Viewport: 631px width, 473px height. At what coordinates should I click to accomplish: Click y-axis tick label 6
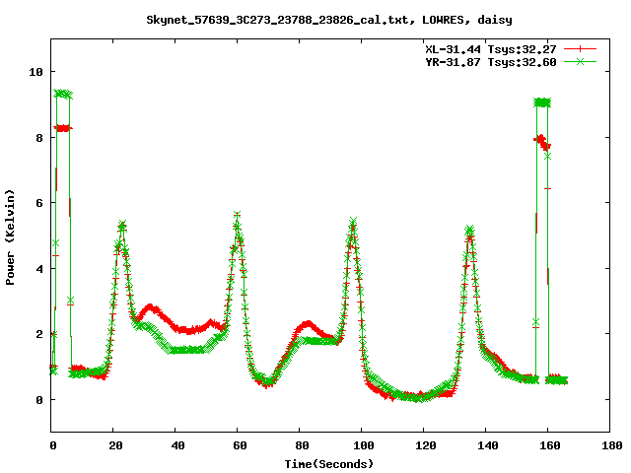coord(39,203)
